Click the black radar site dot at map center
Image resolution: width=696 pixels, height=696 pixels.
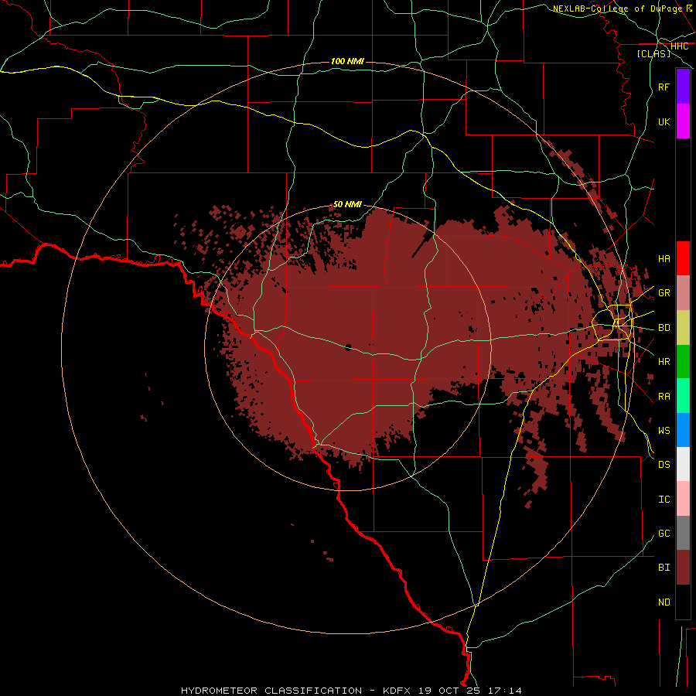(x=348, y=347)
